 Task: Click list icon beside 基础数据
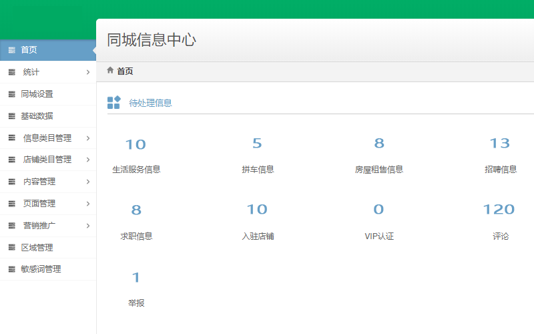pyautogui.click(x=11, y=116)
